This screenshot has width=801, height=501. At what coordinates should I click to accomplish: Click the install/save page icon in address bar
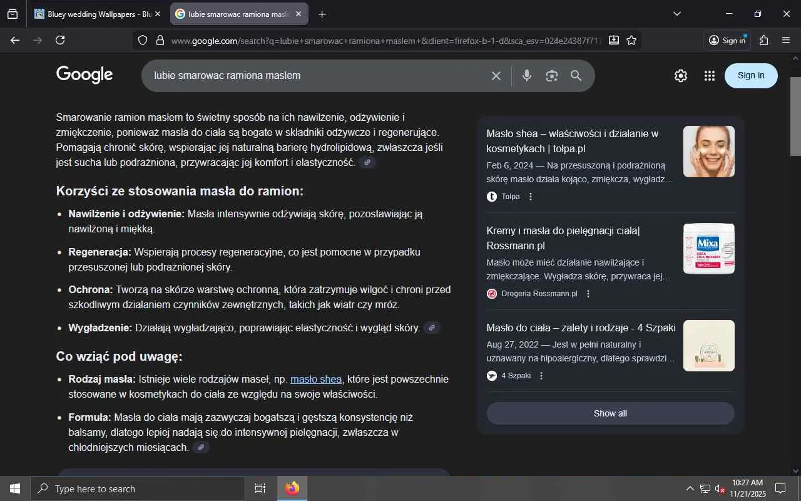tap(614, 40)
